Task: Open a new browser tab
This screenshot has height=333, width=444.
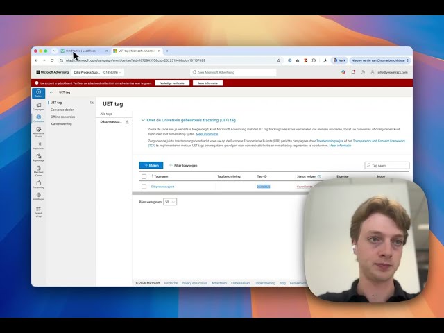Action: tap(167, 51)
